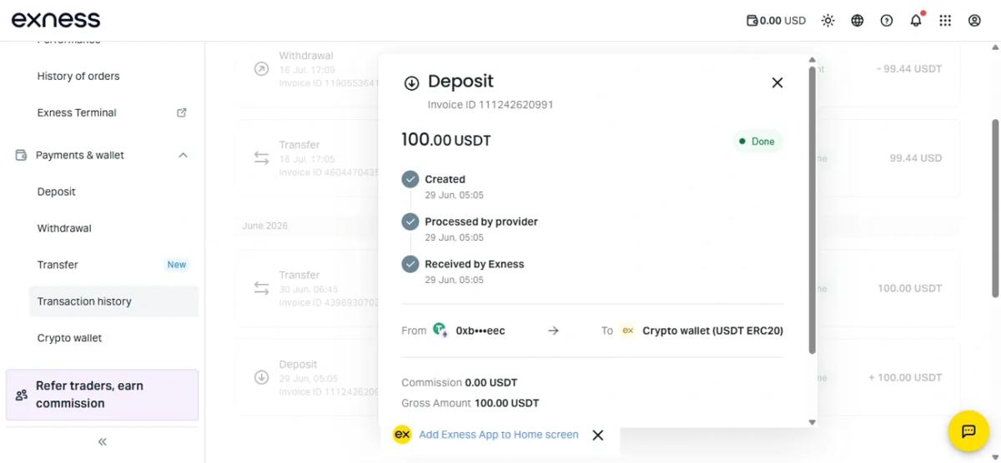Click the Withdrawal row arrow icon
Screen dimensions: 1001x463
[261, 69]
